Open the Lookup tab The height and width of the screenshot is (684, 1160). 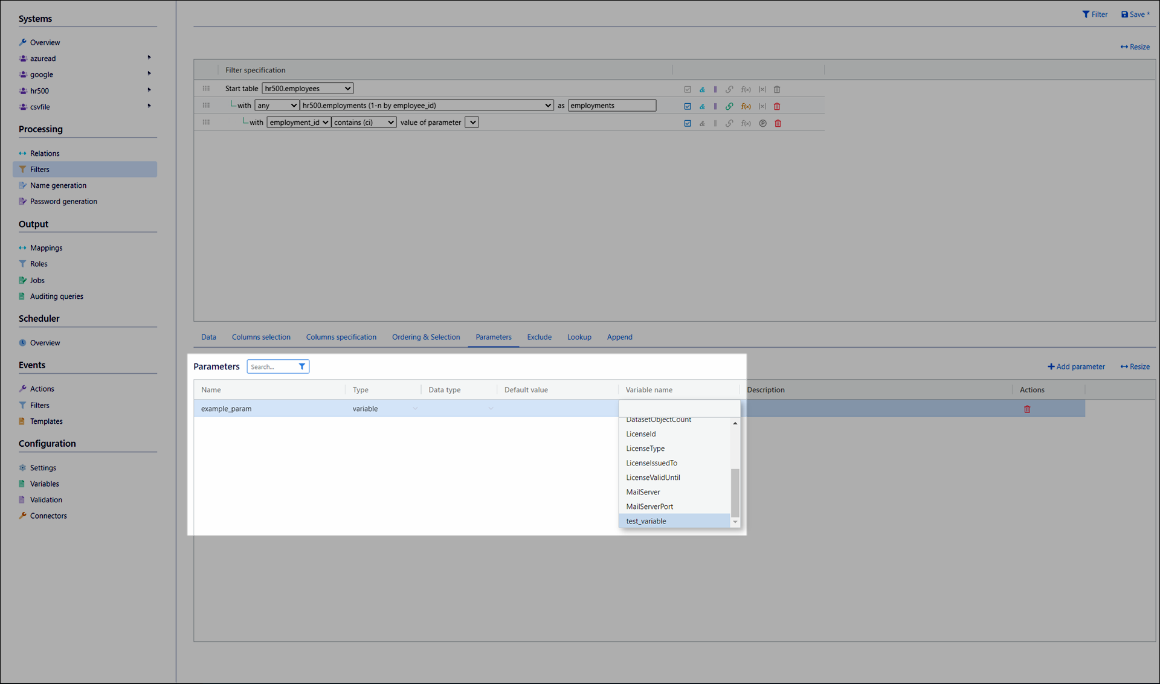(579, 337)
